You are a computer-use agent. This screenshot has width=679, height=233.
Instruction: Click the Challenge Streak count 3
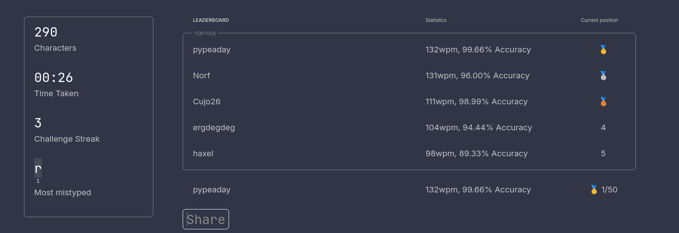pyautogui.click(x=38, y=123)
